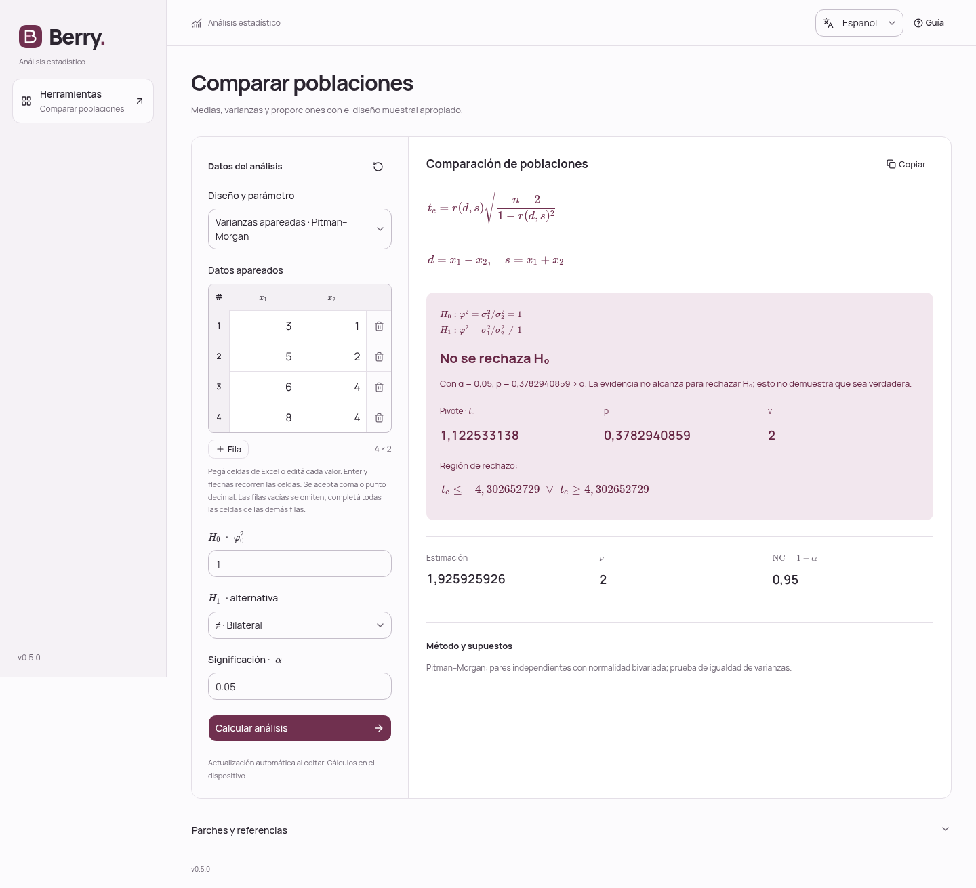Click the translate icon in language selector
Image resolution: width=976 pixels, height=888 pixels.
828,23
